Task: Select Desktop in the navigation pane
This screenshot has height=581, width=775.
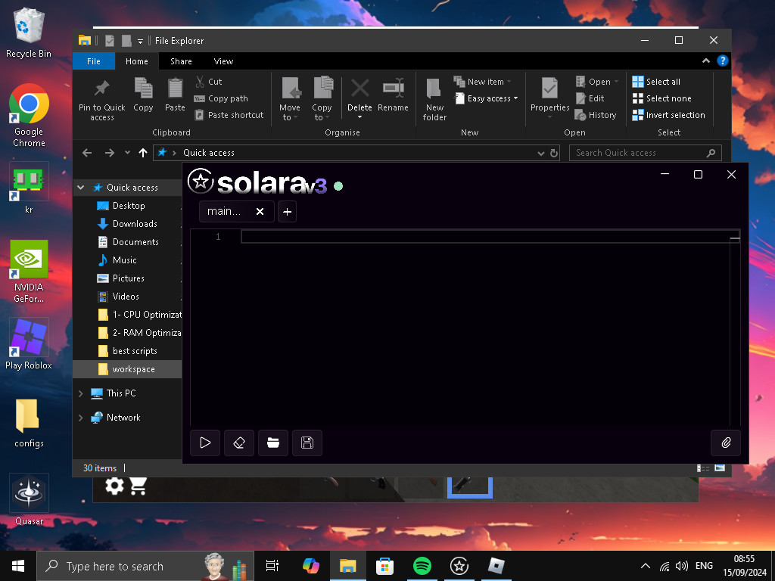Action: [129, 206]
